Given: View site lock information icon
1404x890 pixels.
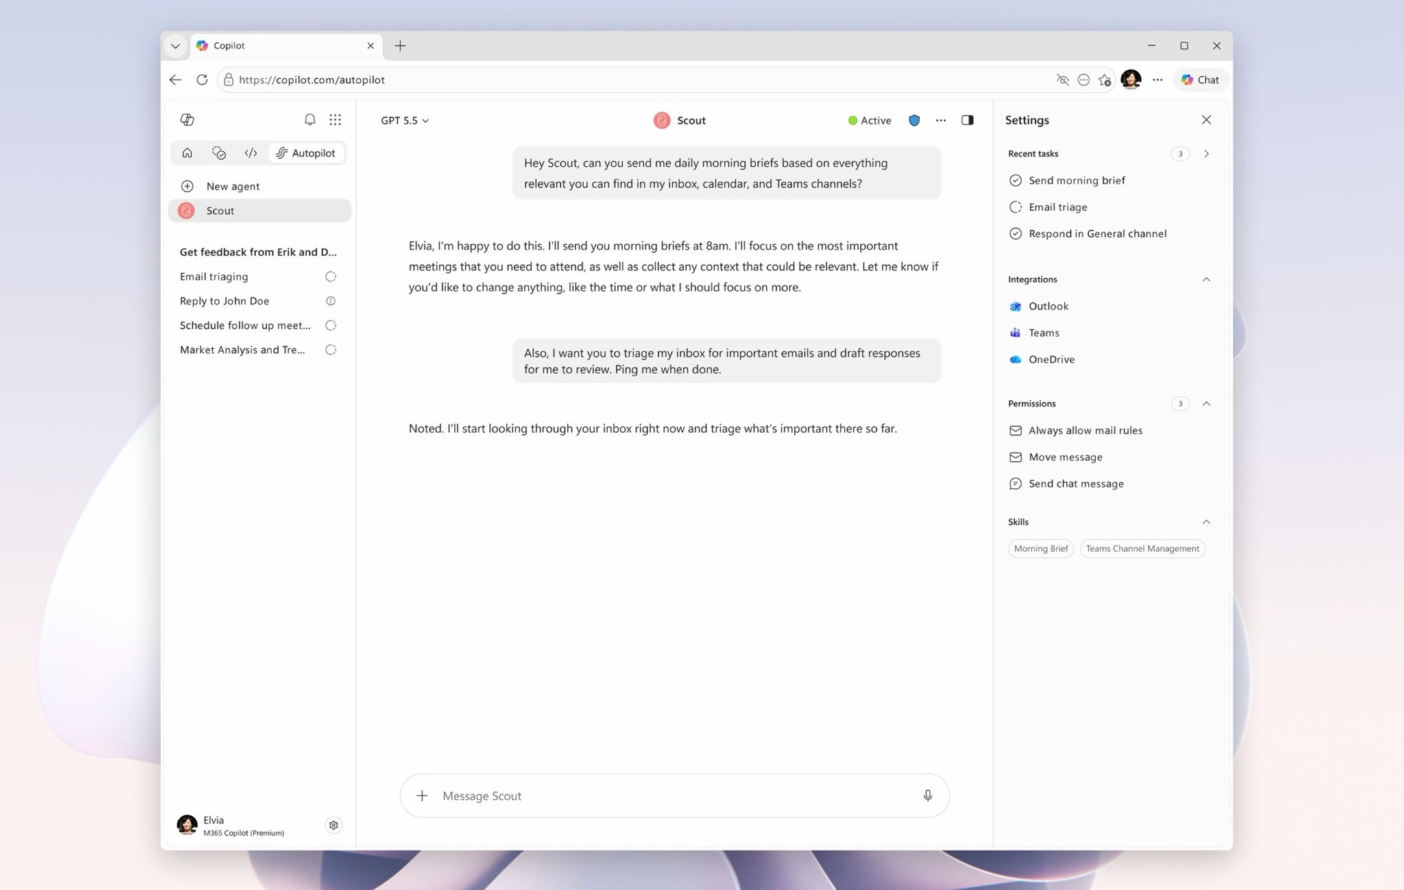Looking at the screenshot, I should (x=228, y=80).
